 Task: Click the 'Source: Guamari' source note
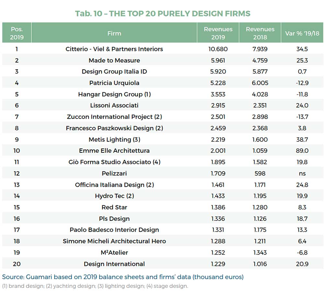[x=122, y=277]
